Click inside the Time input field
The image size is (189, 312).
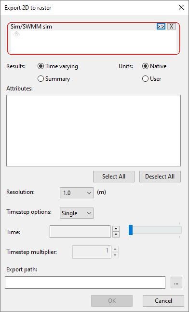(80, 232)
